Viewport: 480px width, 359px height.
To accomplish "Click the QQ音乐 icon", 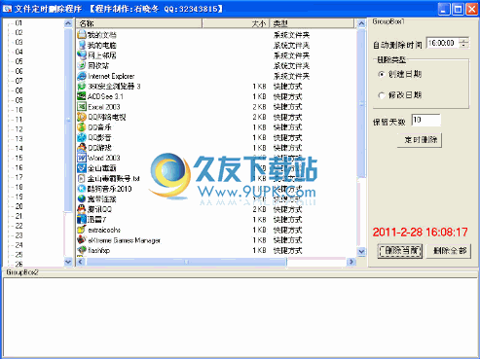I will click(82, 127).
